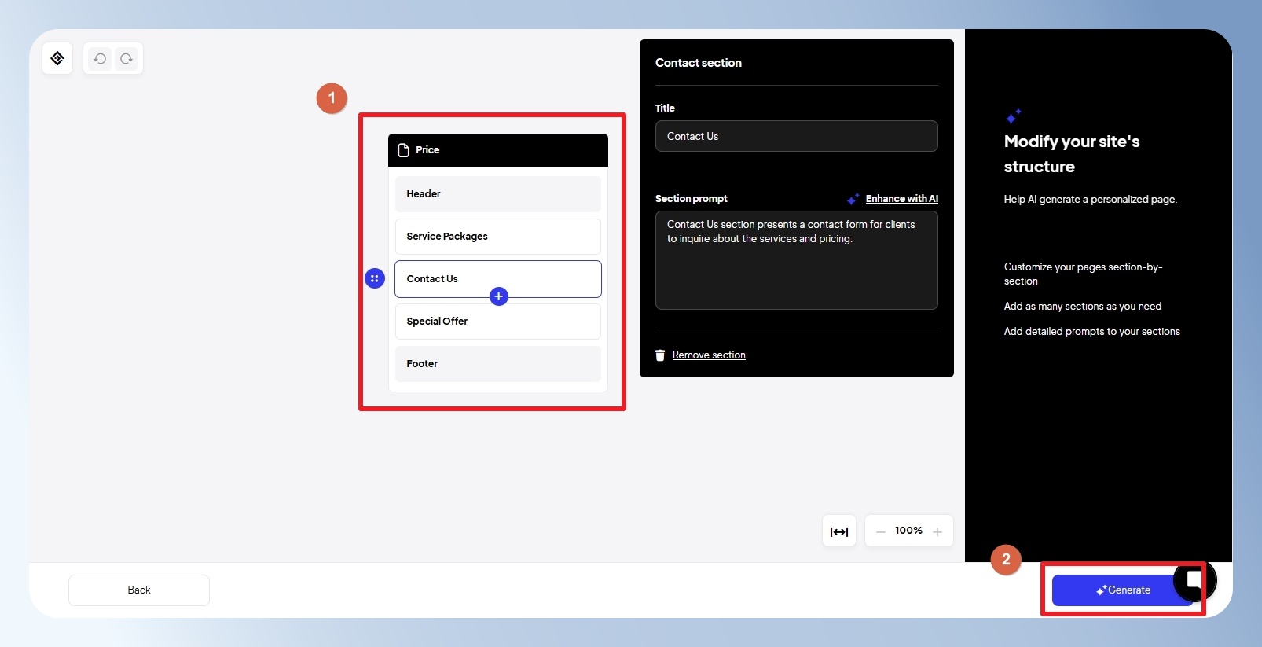
Task: Select the Special Offer section
Action: [498, 321]
